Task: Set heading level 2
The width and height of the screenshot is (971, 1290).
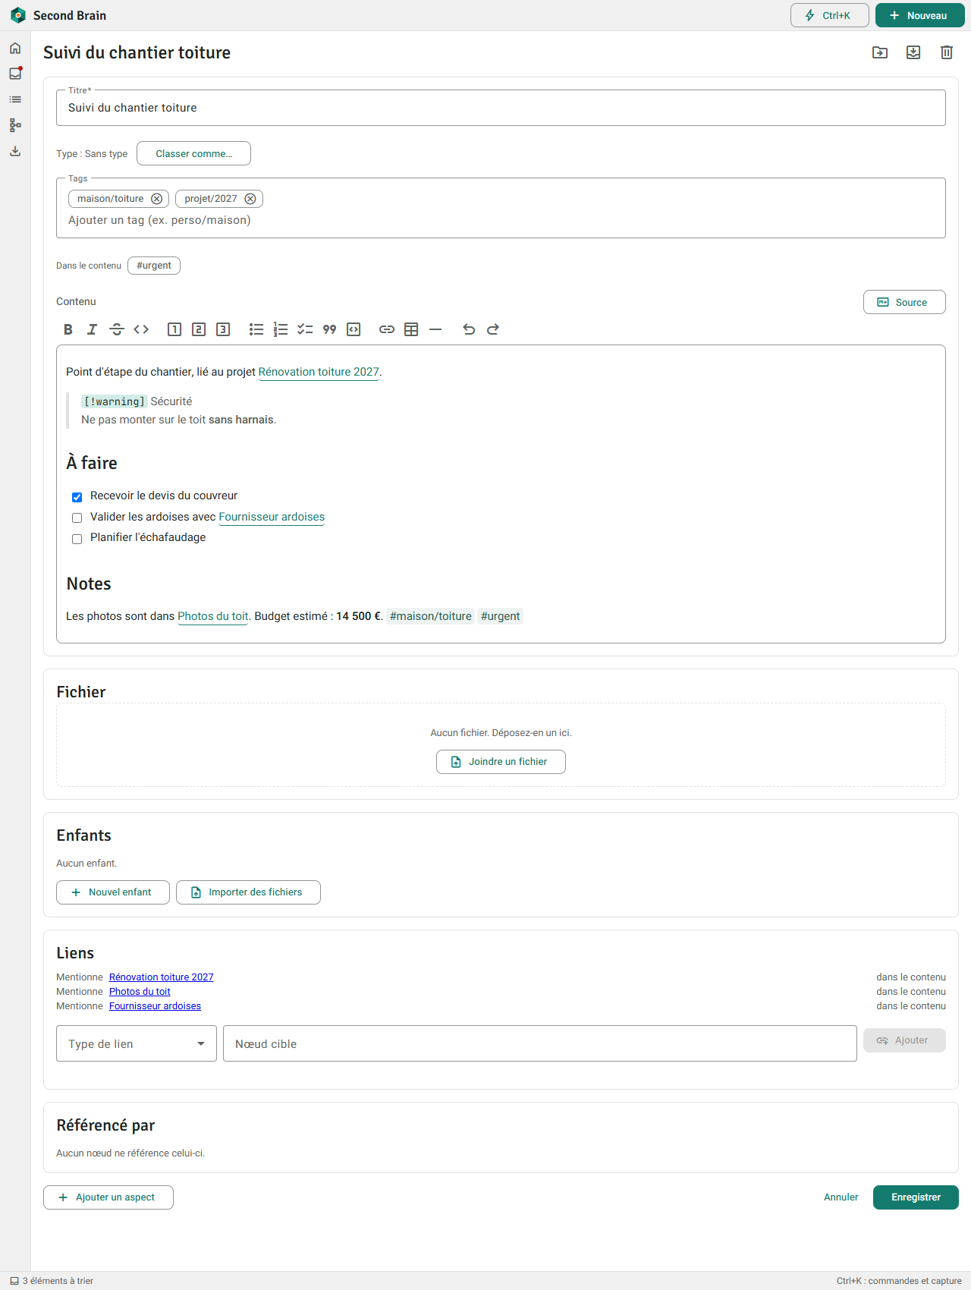Action: 199,329
